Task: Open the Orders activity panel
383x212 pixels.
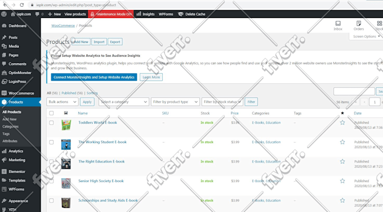Action: click(x=359, y=26)
